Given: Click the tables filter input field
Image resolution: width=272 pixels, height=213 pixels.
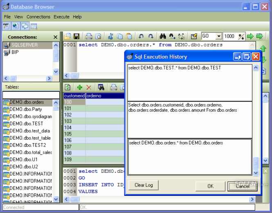Looking at the screenshot, I should pos(31,95).
